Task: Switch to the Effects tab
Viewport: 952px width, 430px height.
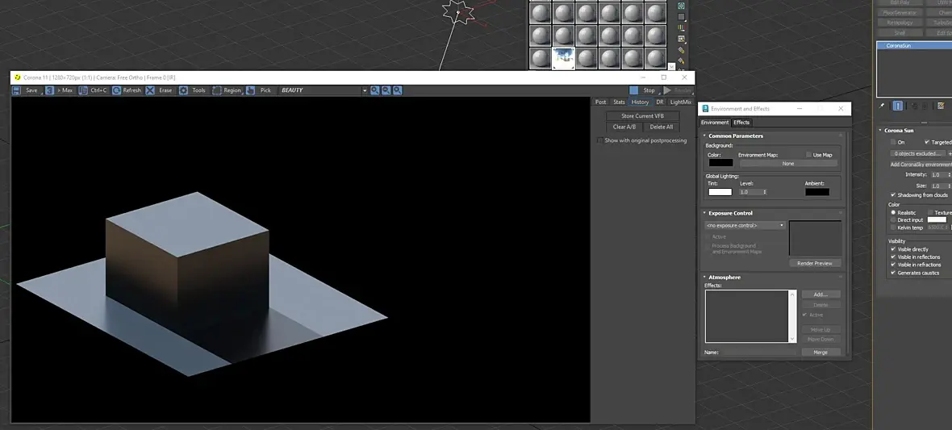Action: tap(741, 123)
